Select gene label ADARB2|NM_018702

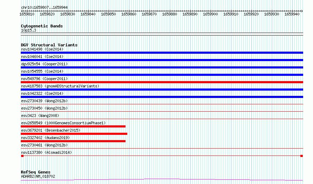pyautogui.click(x=38, y=176)
